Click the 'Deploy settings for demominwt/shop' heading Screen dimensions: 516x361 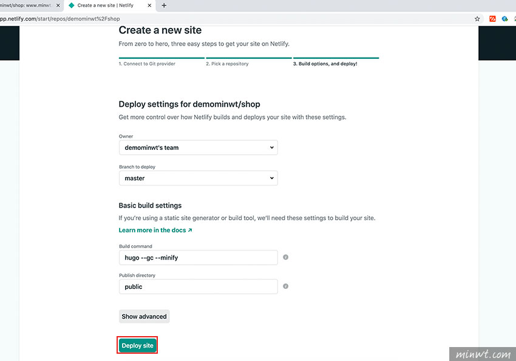189,104
